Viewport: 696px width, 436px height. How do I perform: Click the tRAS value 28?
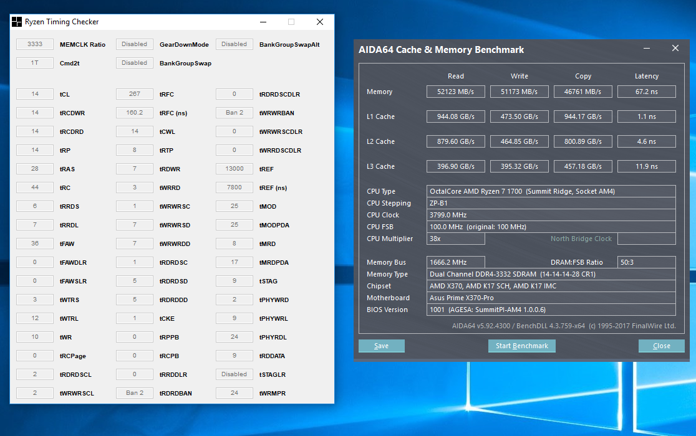tap(35, 169)
